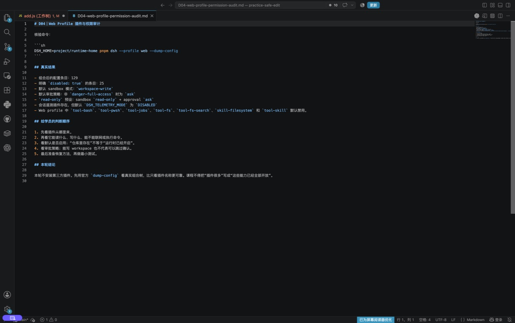Open the Run and Debug view
The height and width of the screenshot is (323, 515).
click(7, 61)
